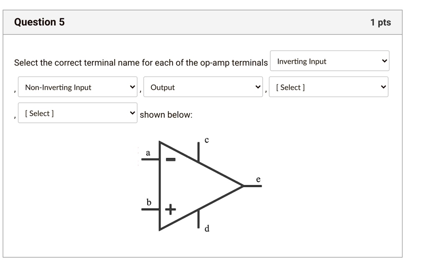Open the Non-Inverting Input dropdown
Screen dimensions: 427x276
78,87
